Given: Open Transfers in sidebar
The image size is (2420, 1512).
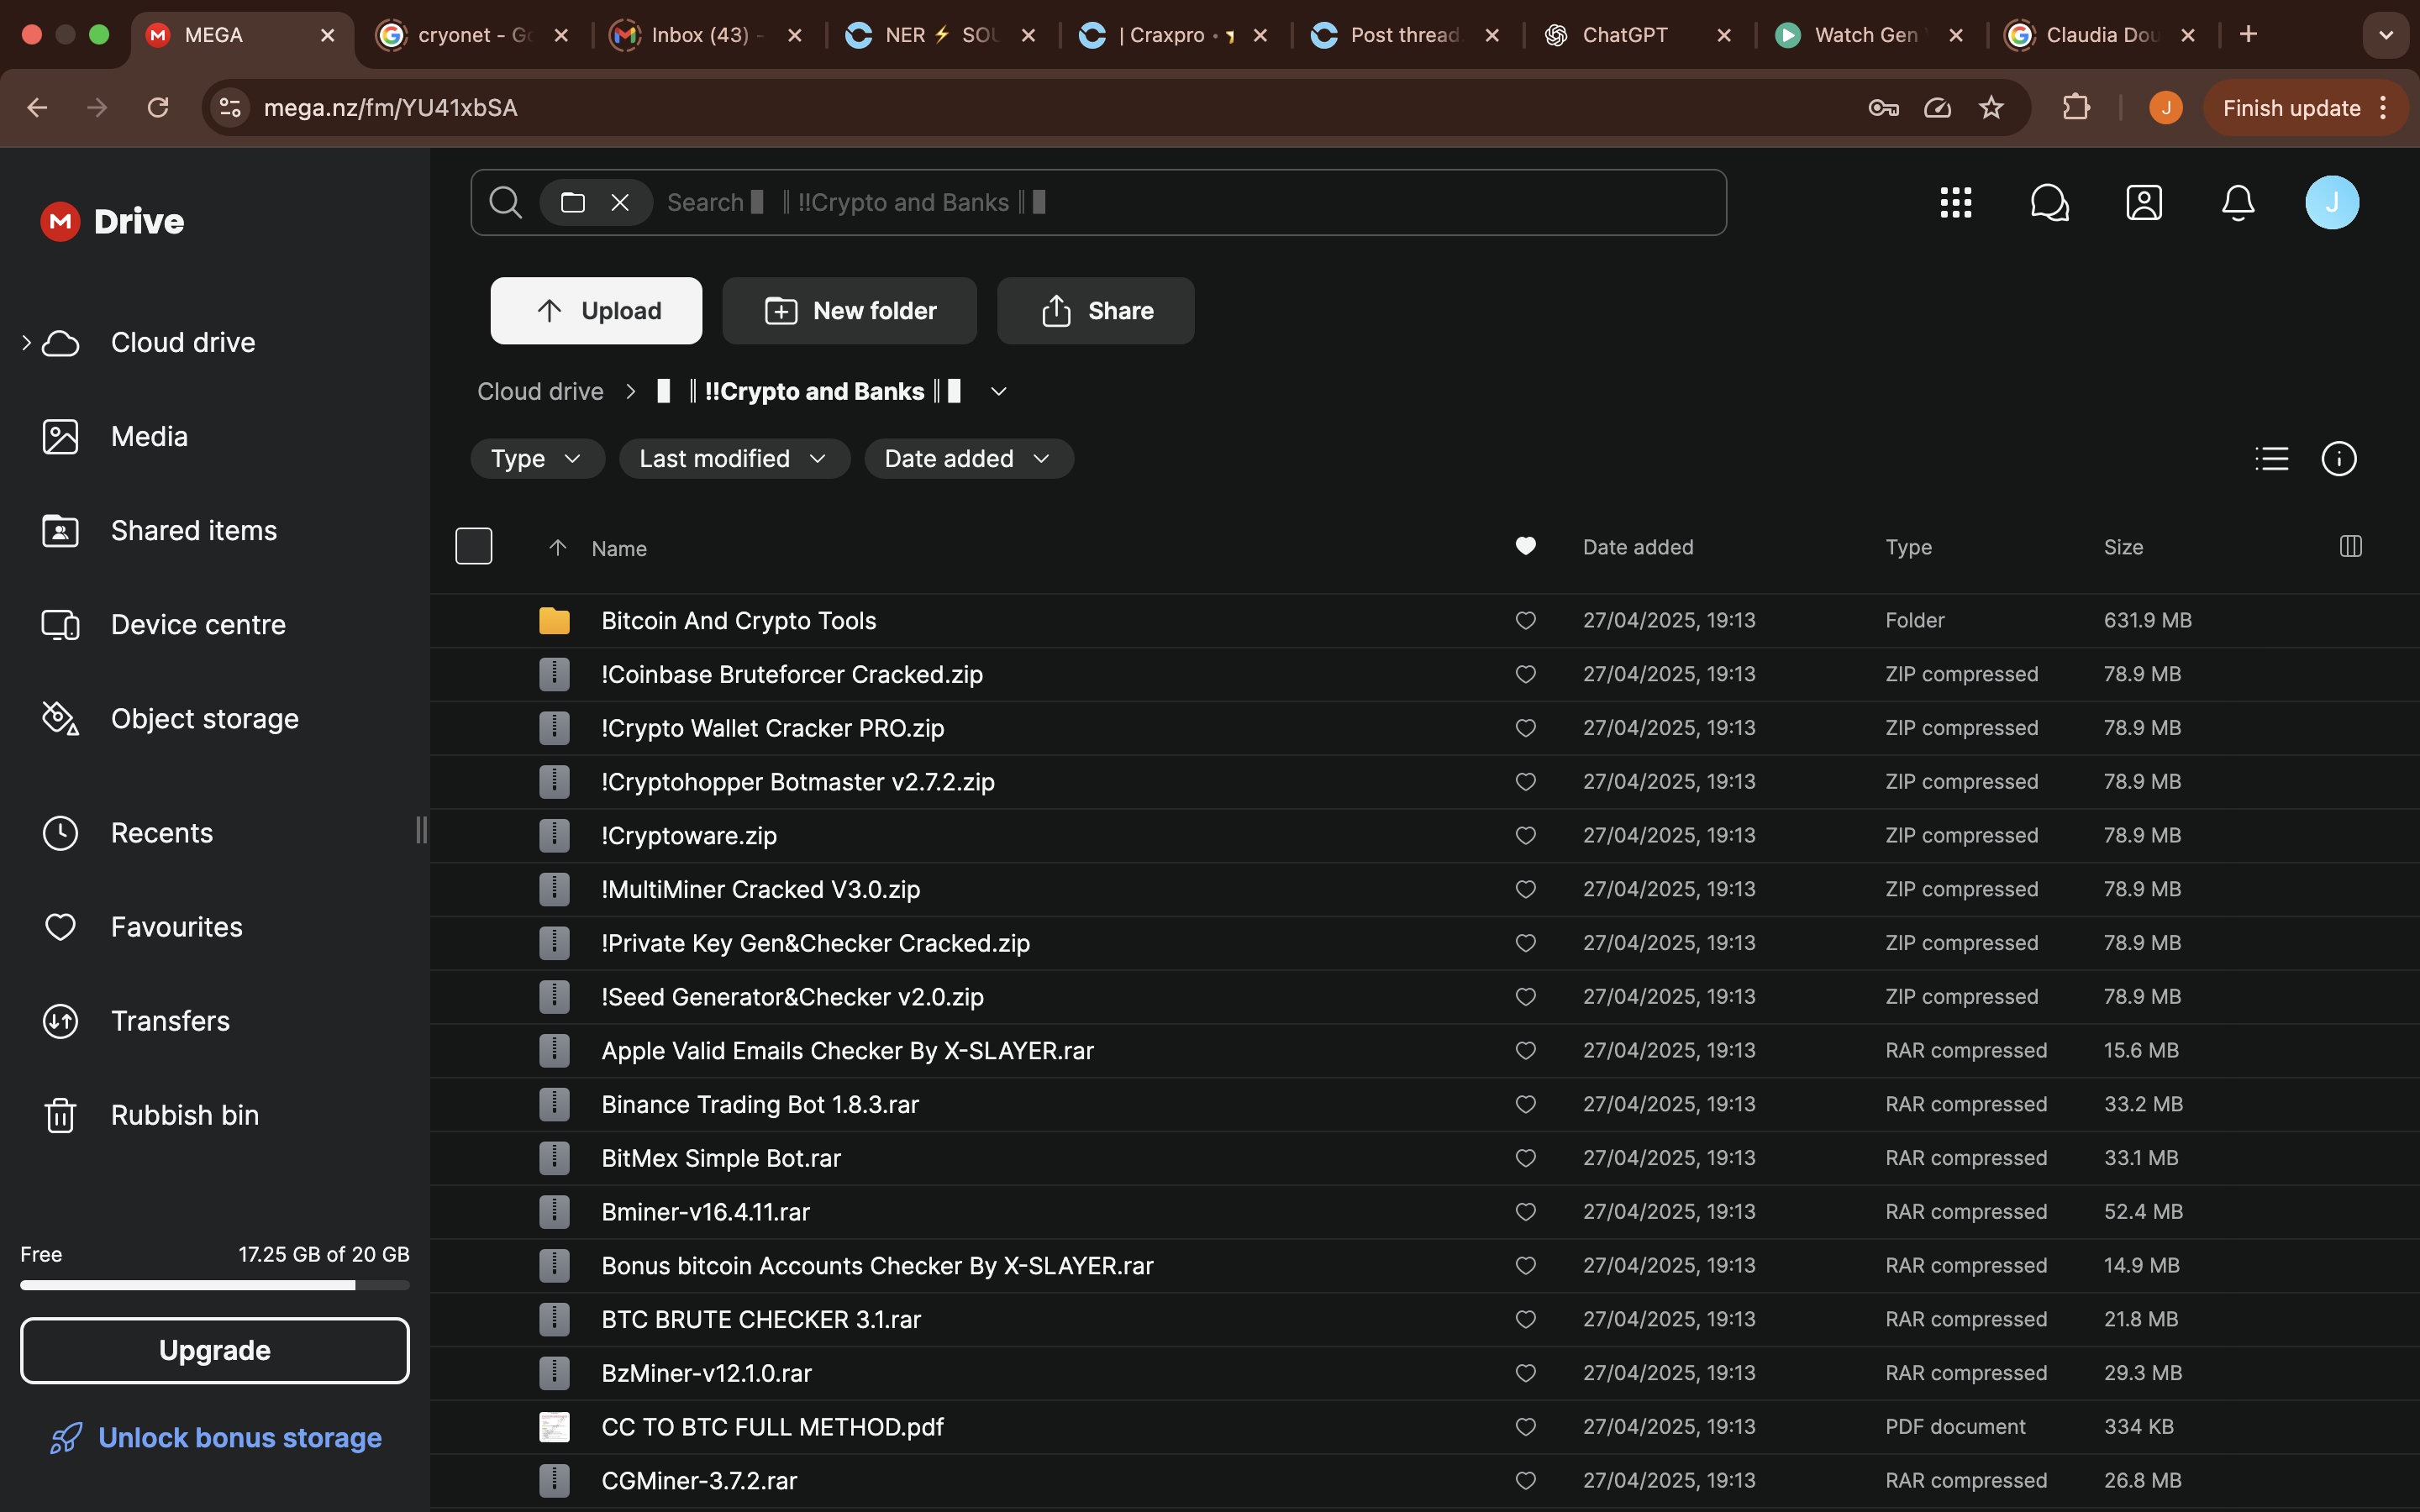Looking at the screenshot, I should pyautogui.click(x=170, y=1020).
